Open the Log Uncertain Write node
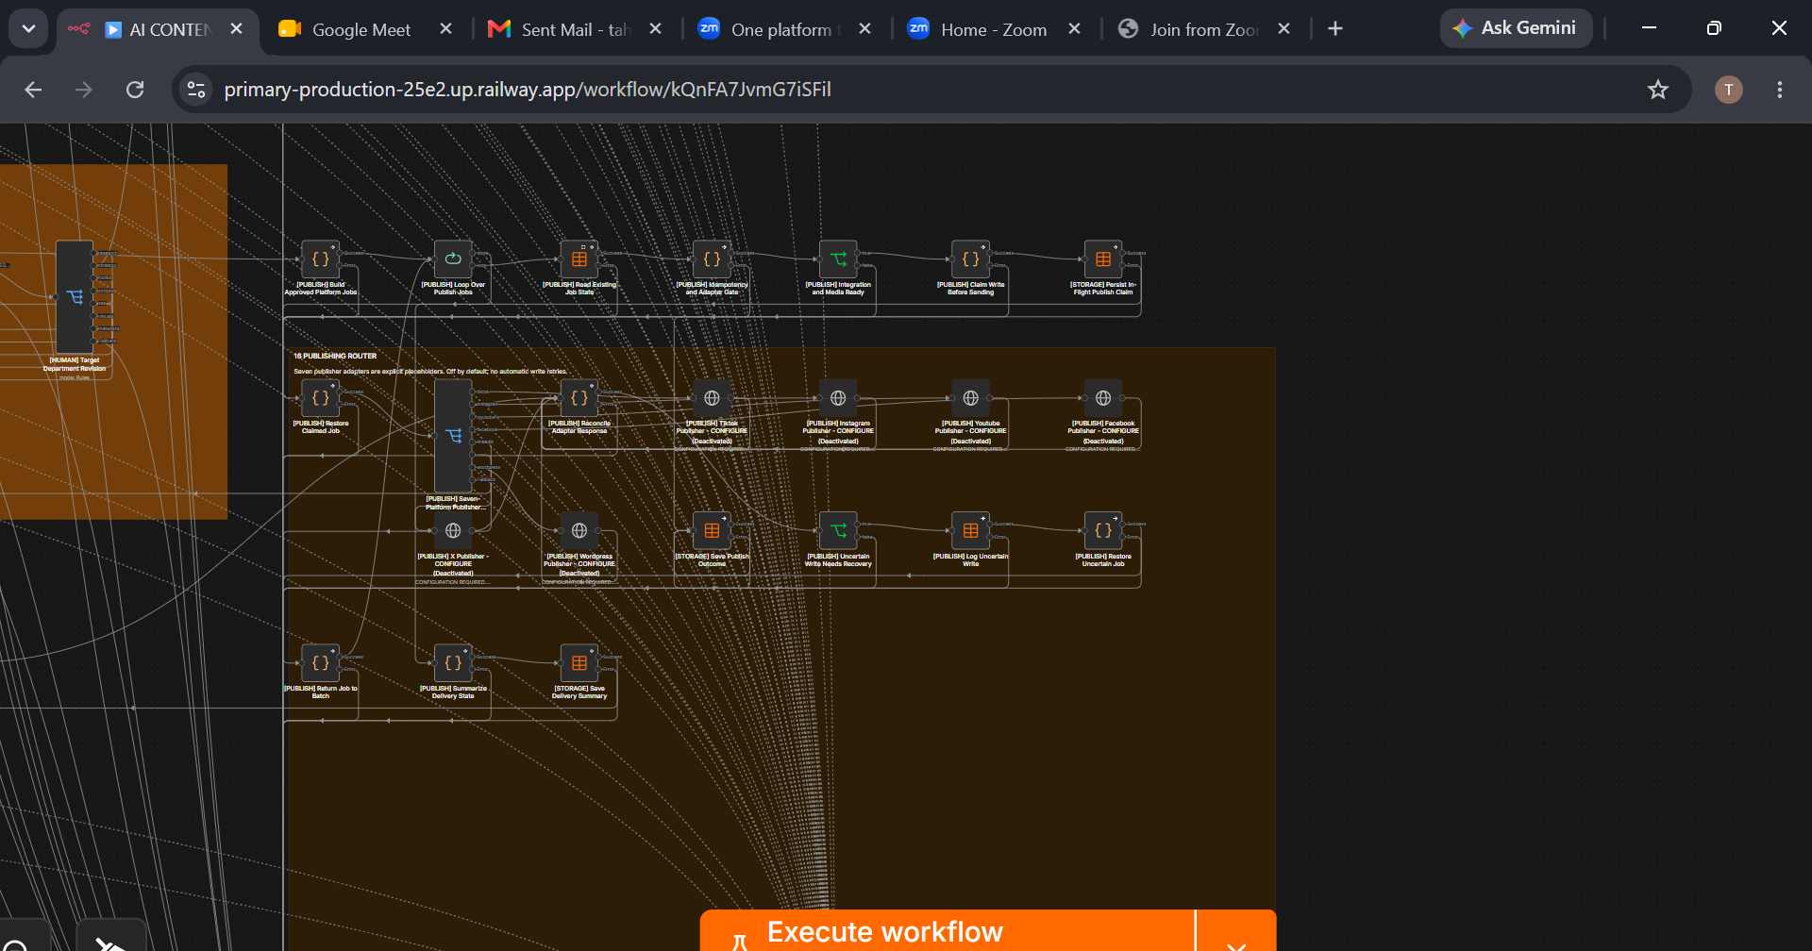This screenshot has width=1812, height=951. [x=970, y=530]
